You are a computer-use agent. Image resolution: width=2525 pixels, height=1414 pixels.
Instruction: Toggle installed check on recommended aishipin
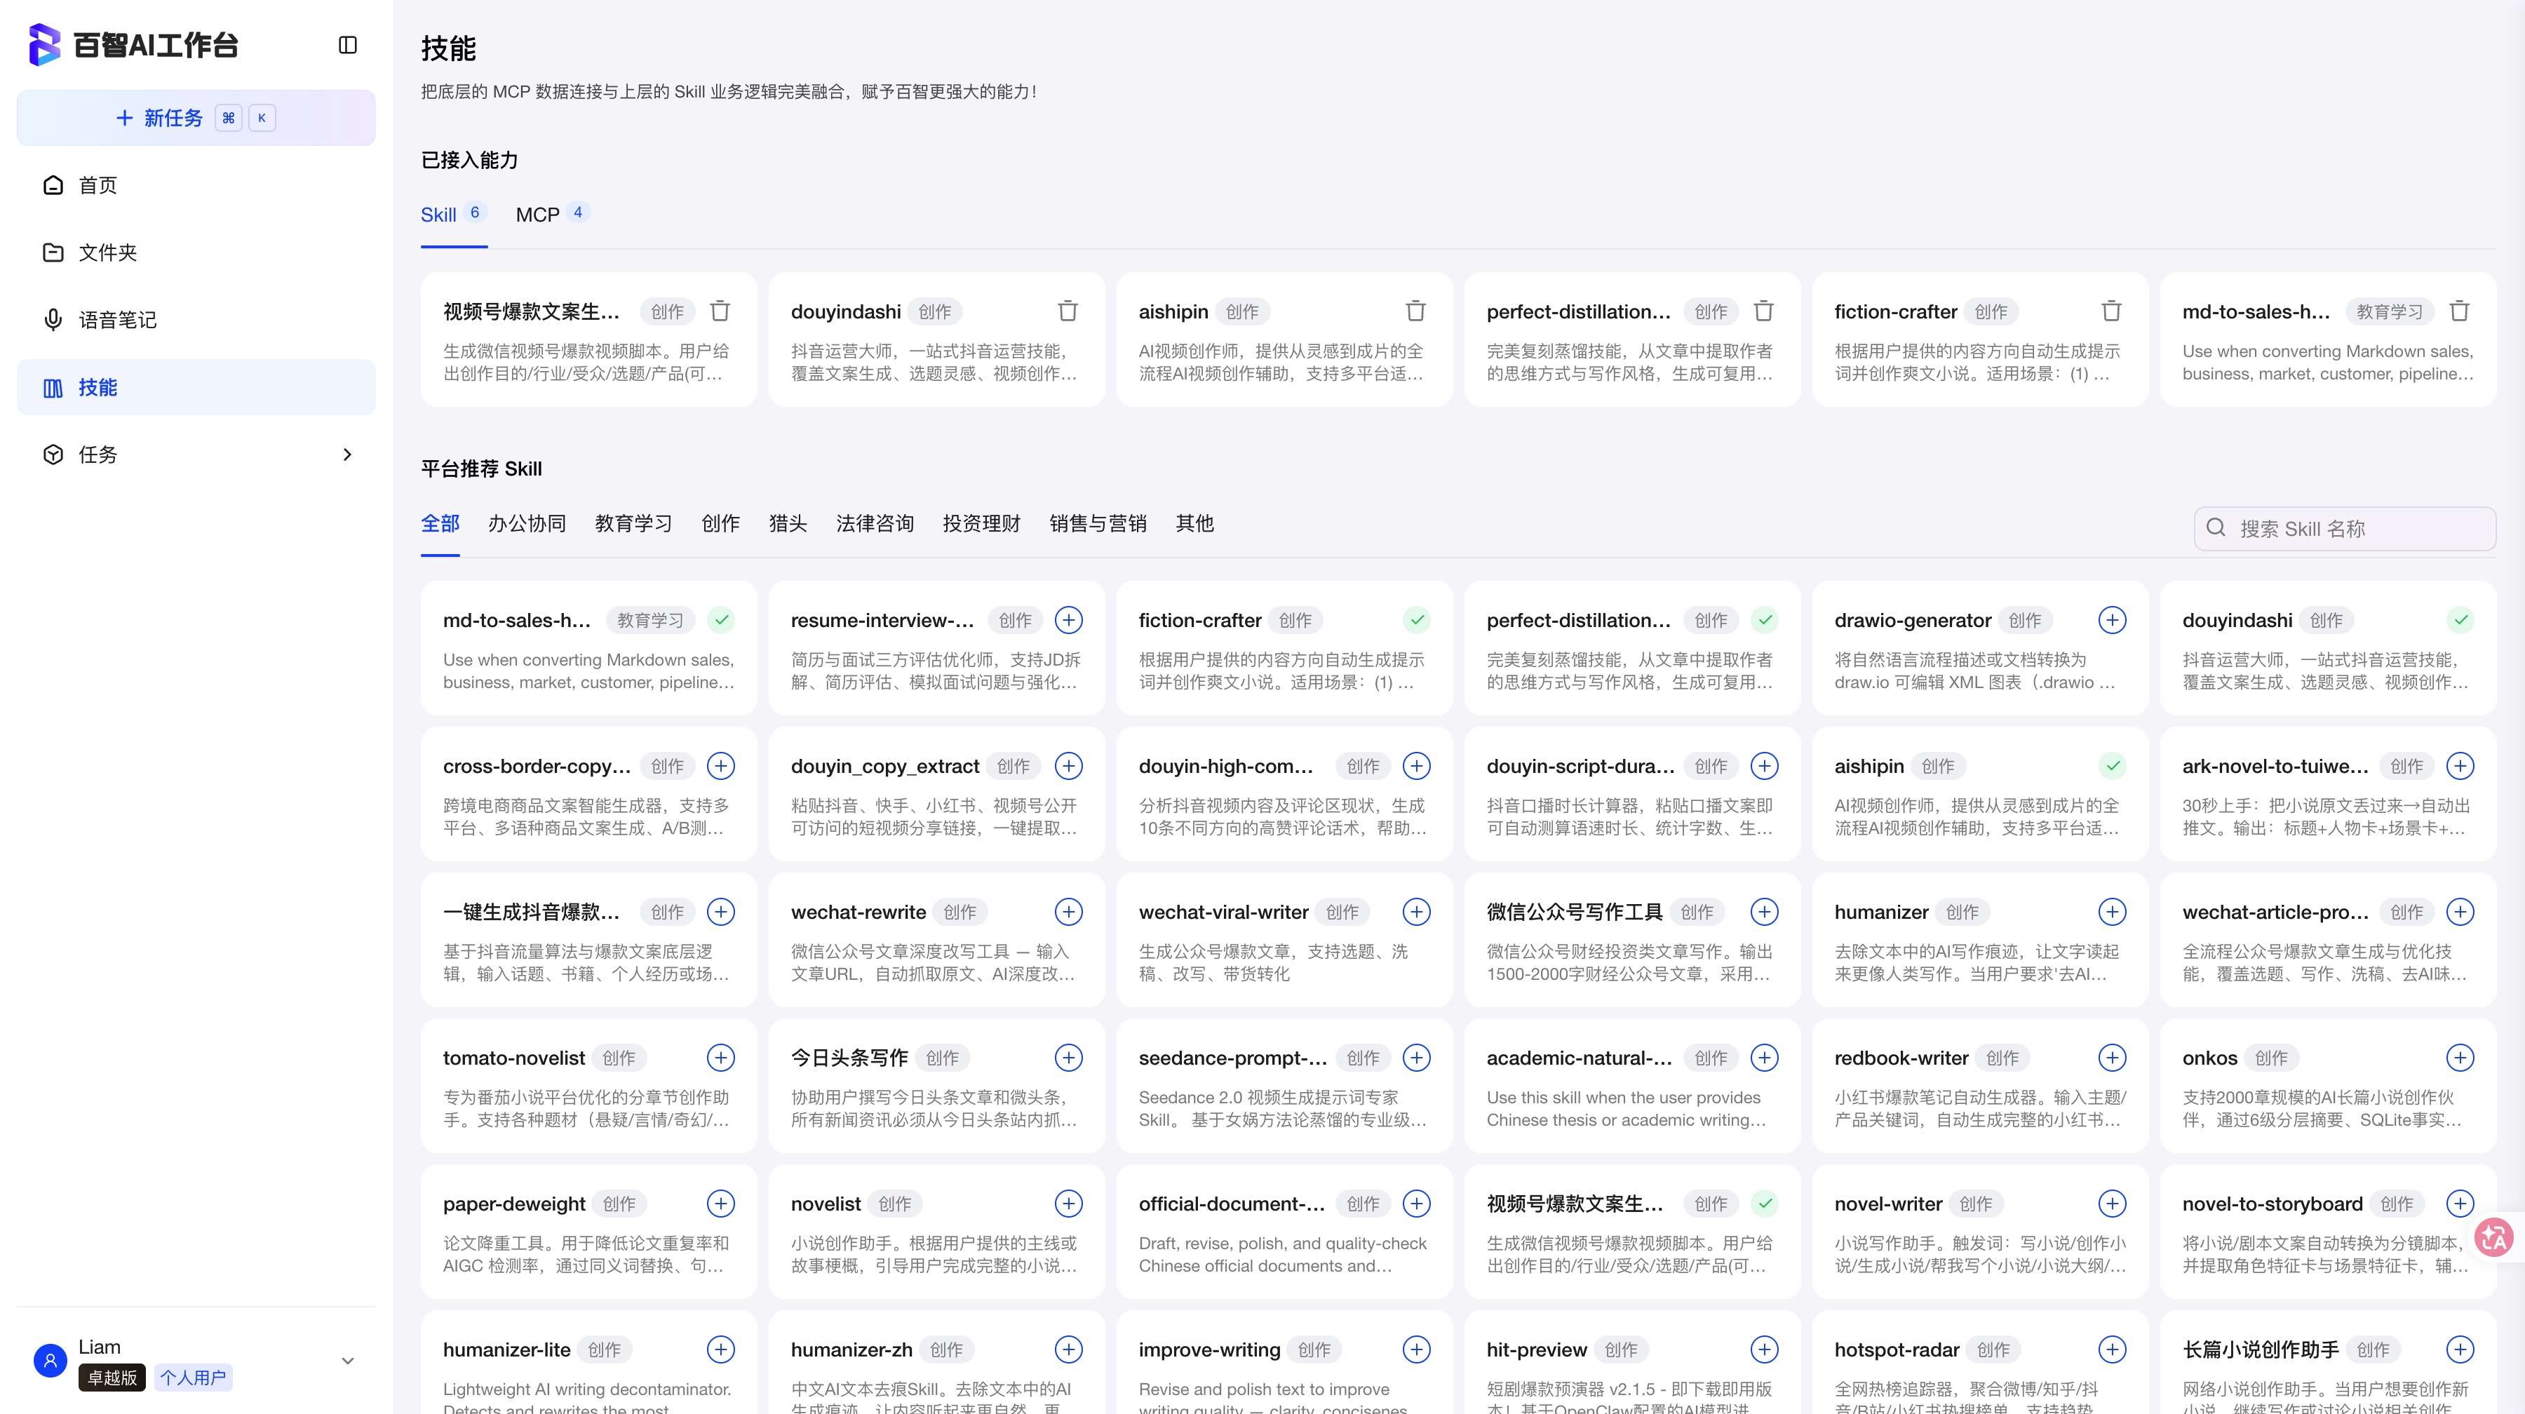click(2113, 767)
